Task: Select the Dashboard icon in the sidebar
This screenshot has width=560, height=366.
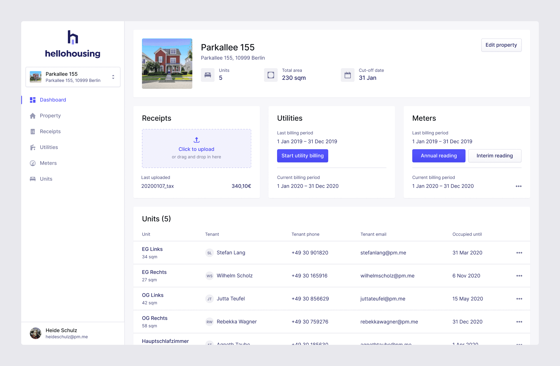Action: tap(32, 100)
